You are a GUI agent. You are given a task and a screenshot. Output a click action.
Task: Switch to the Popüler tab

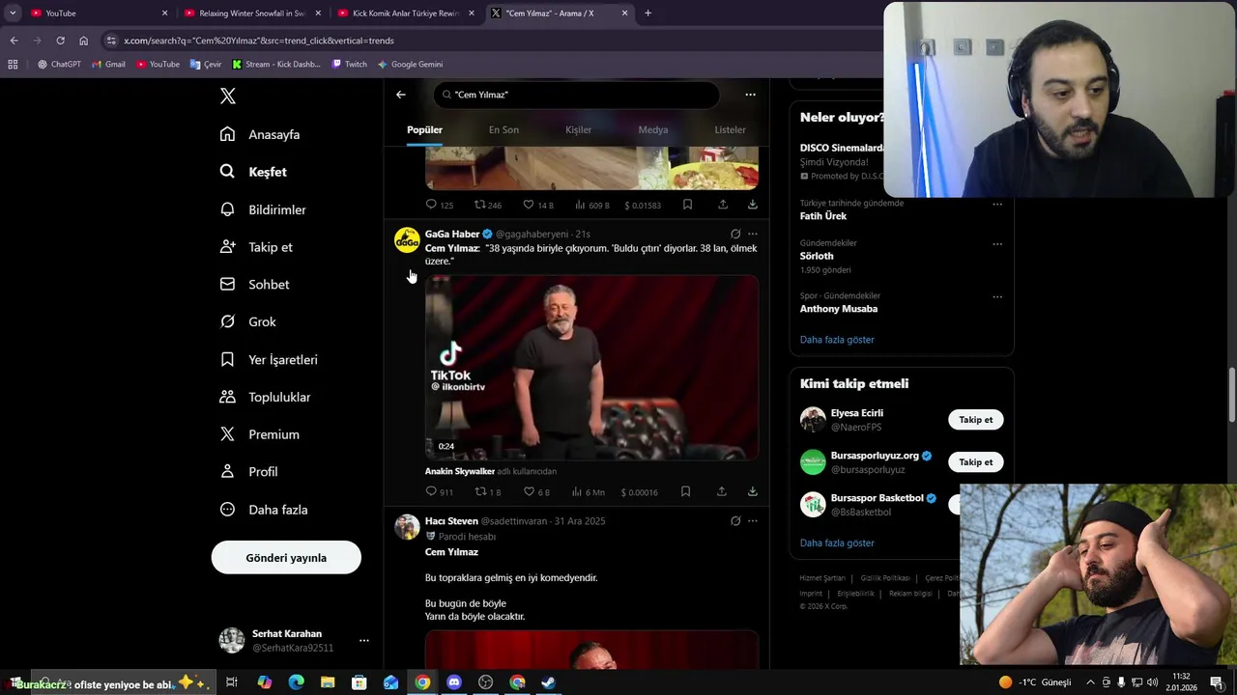tap(424, 129)
